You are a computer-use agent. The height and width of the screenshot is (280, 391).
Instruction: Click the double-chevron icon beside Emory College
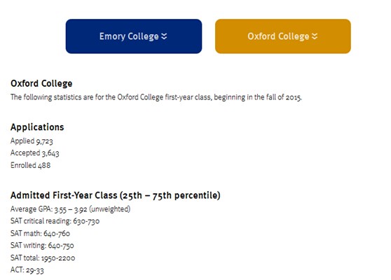164,36
